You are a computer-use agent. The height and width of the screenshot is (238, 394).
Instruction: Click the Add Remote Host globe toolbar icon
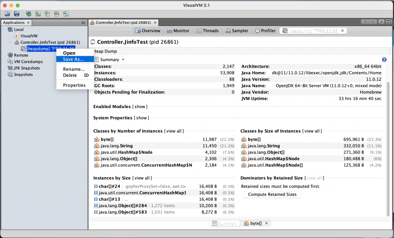pyautogui.click(x=28, y=14)
